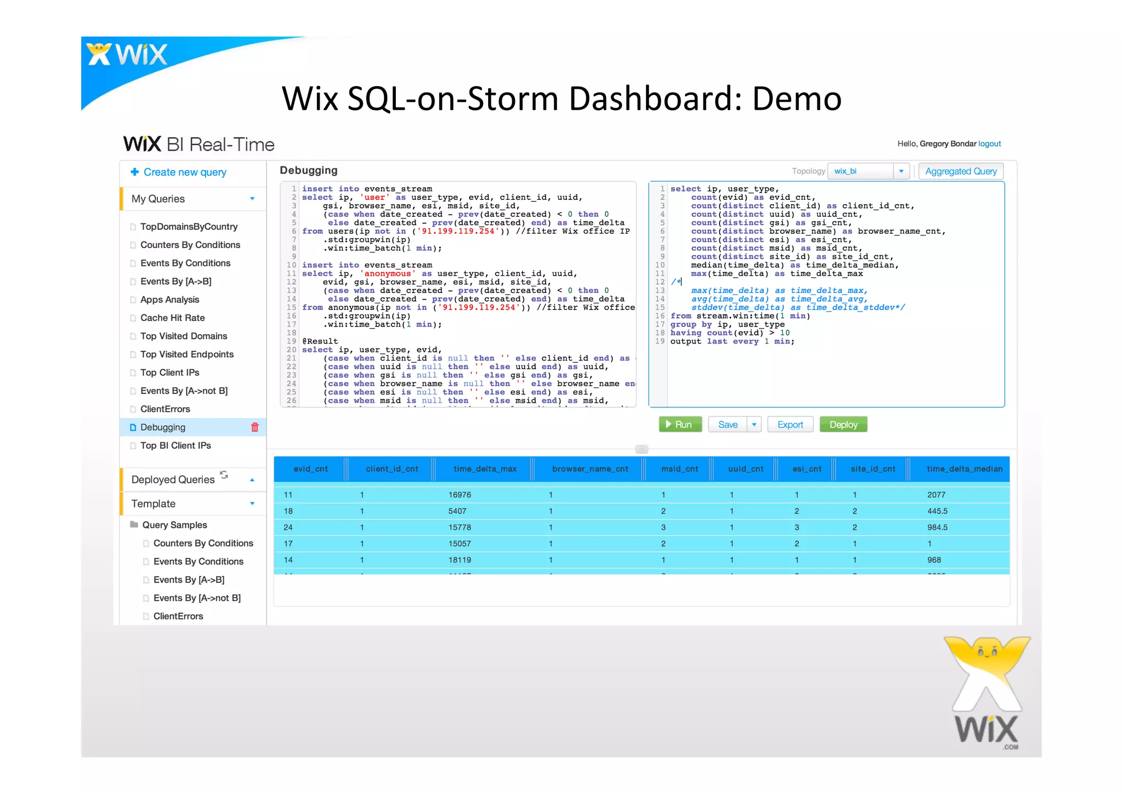Open Events By Conditions in My Queries
The image size is (1123, 794).
pos(185,263)
